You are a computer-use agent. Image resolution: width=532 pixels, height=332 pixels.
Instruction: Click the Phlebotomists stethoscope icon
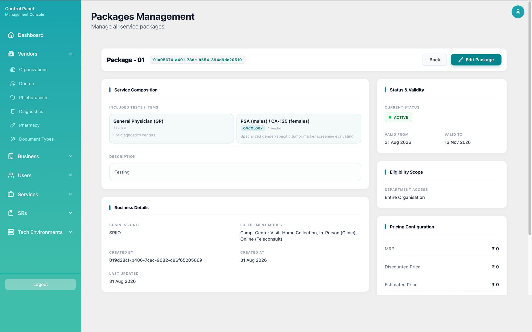[x=13, y=98]
